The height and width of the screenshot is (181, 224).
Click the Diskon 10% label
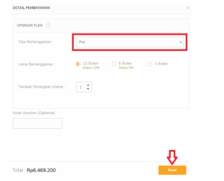tap(91, 68)
